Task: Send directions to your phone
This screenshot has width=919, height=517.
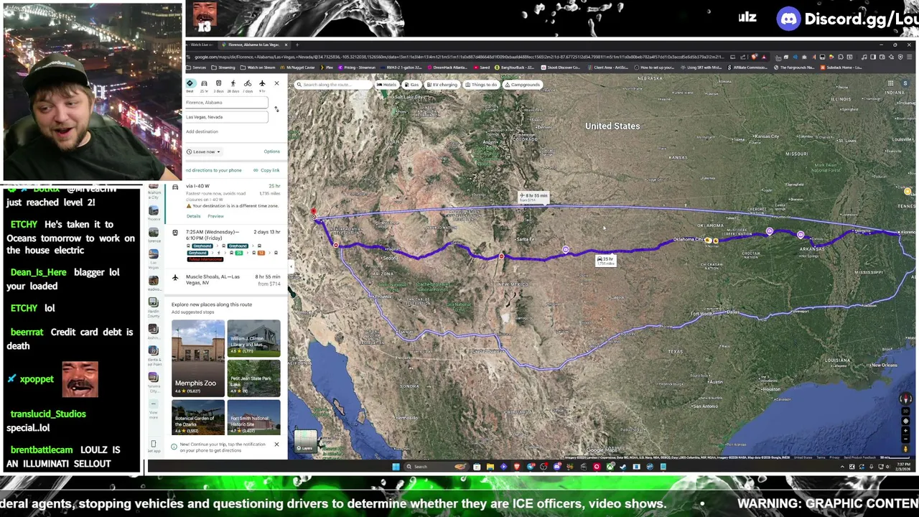Action: pos(214,170)
